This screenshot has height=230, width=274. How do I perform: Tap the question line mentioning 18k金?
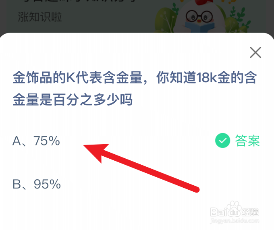[x=135, y=77]
